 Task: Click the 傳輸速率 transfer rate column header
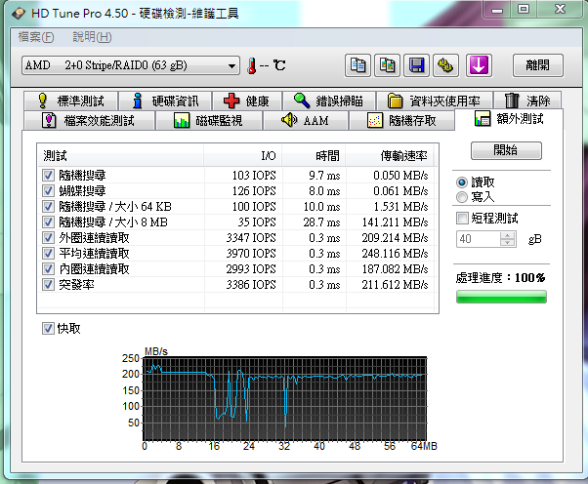pos(390,155)
